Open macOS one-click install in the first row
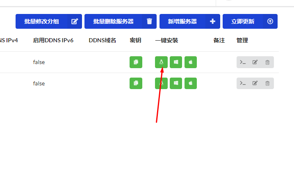The height and width of the screenshot is (179, 294). pos(191,62)
